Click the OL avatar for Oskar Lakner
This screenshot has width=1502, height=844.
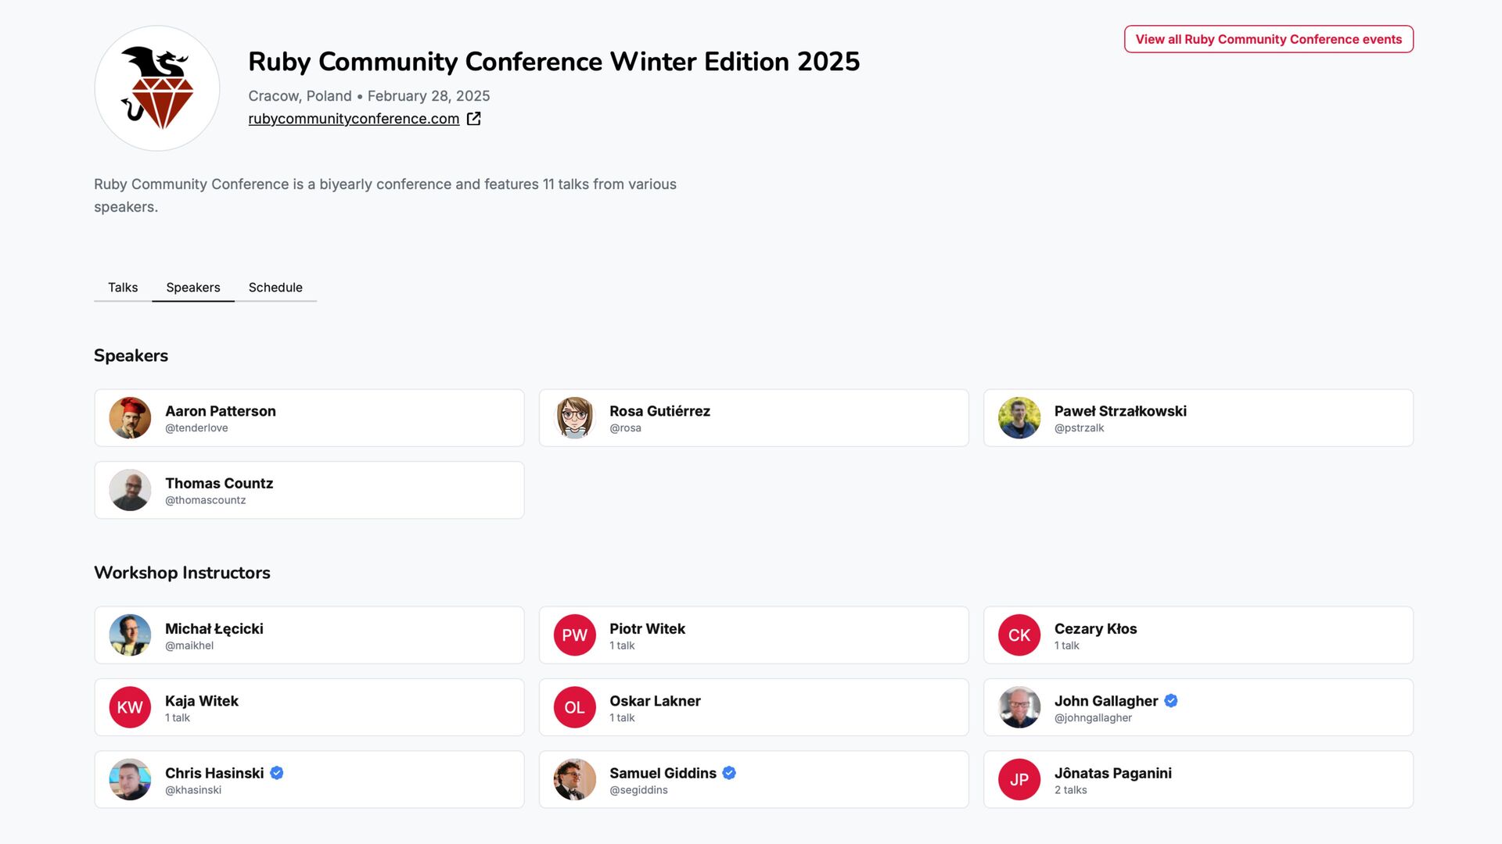[x=574, y=707]
